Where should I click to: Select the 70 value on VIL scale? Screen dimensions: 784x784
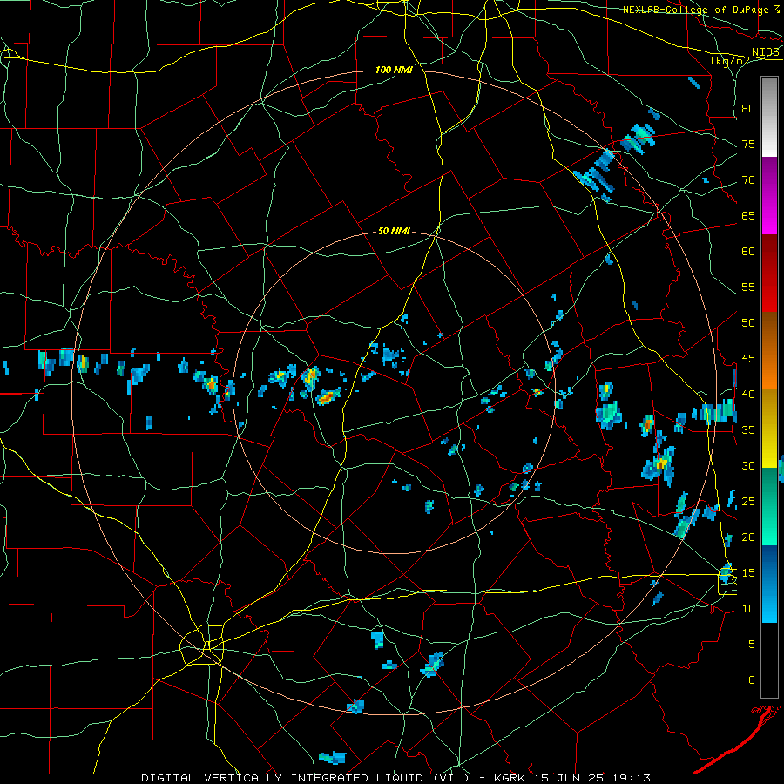pos(748,180)
